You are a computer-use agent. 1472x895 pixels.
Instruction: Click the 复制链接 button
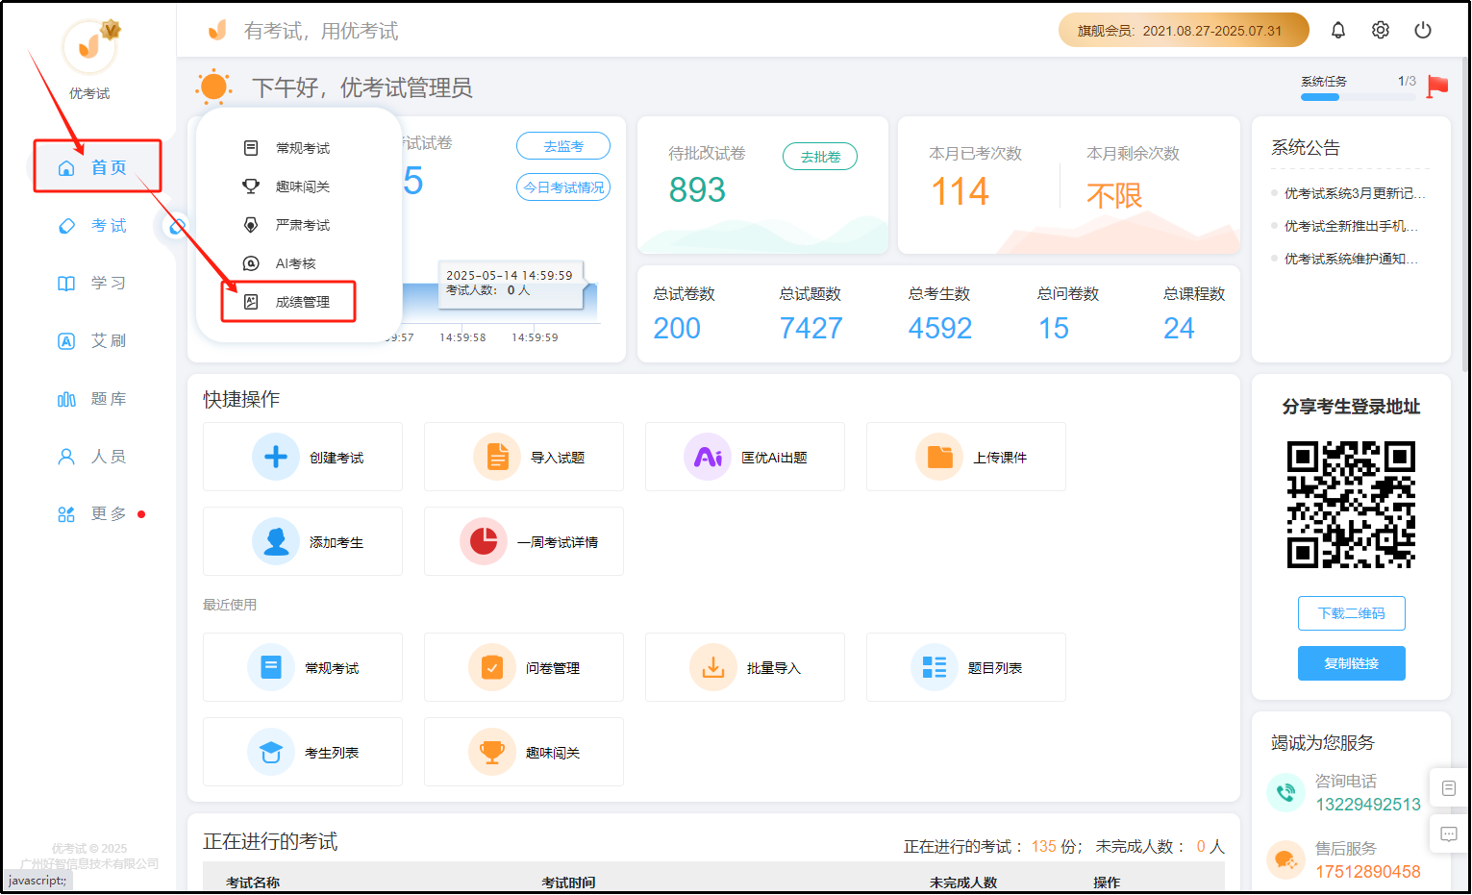coord(1351,663)
